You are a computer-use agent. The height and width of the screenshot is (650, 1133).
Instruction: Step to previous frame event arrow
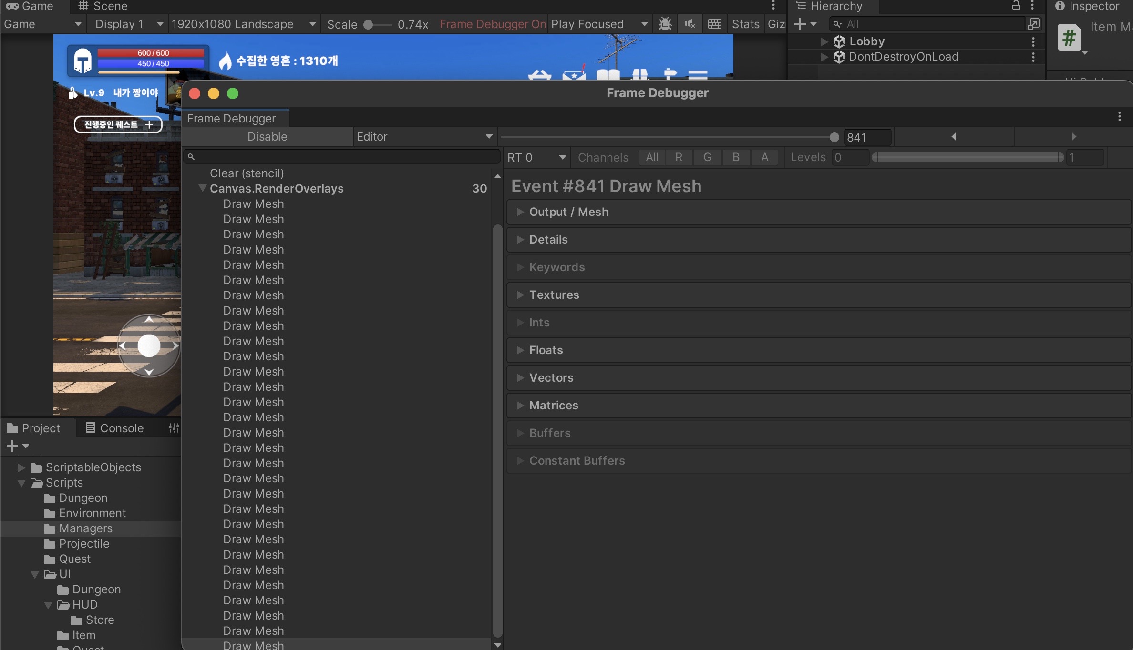click(x=954, y=137)
